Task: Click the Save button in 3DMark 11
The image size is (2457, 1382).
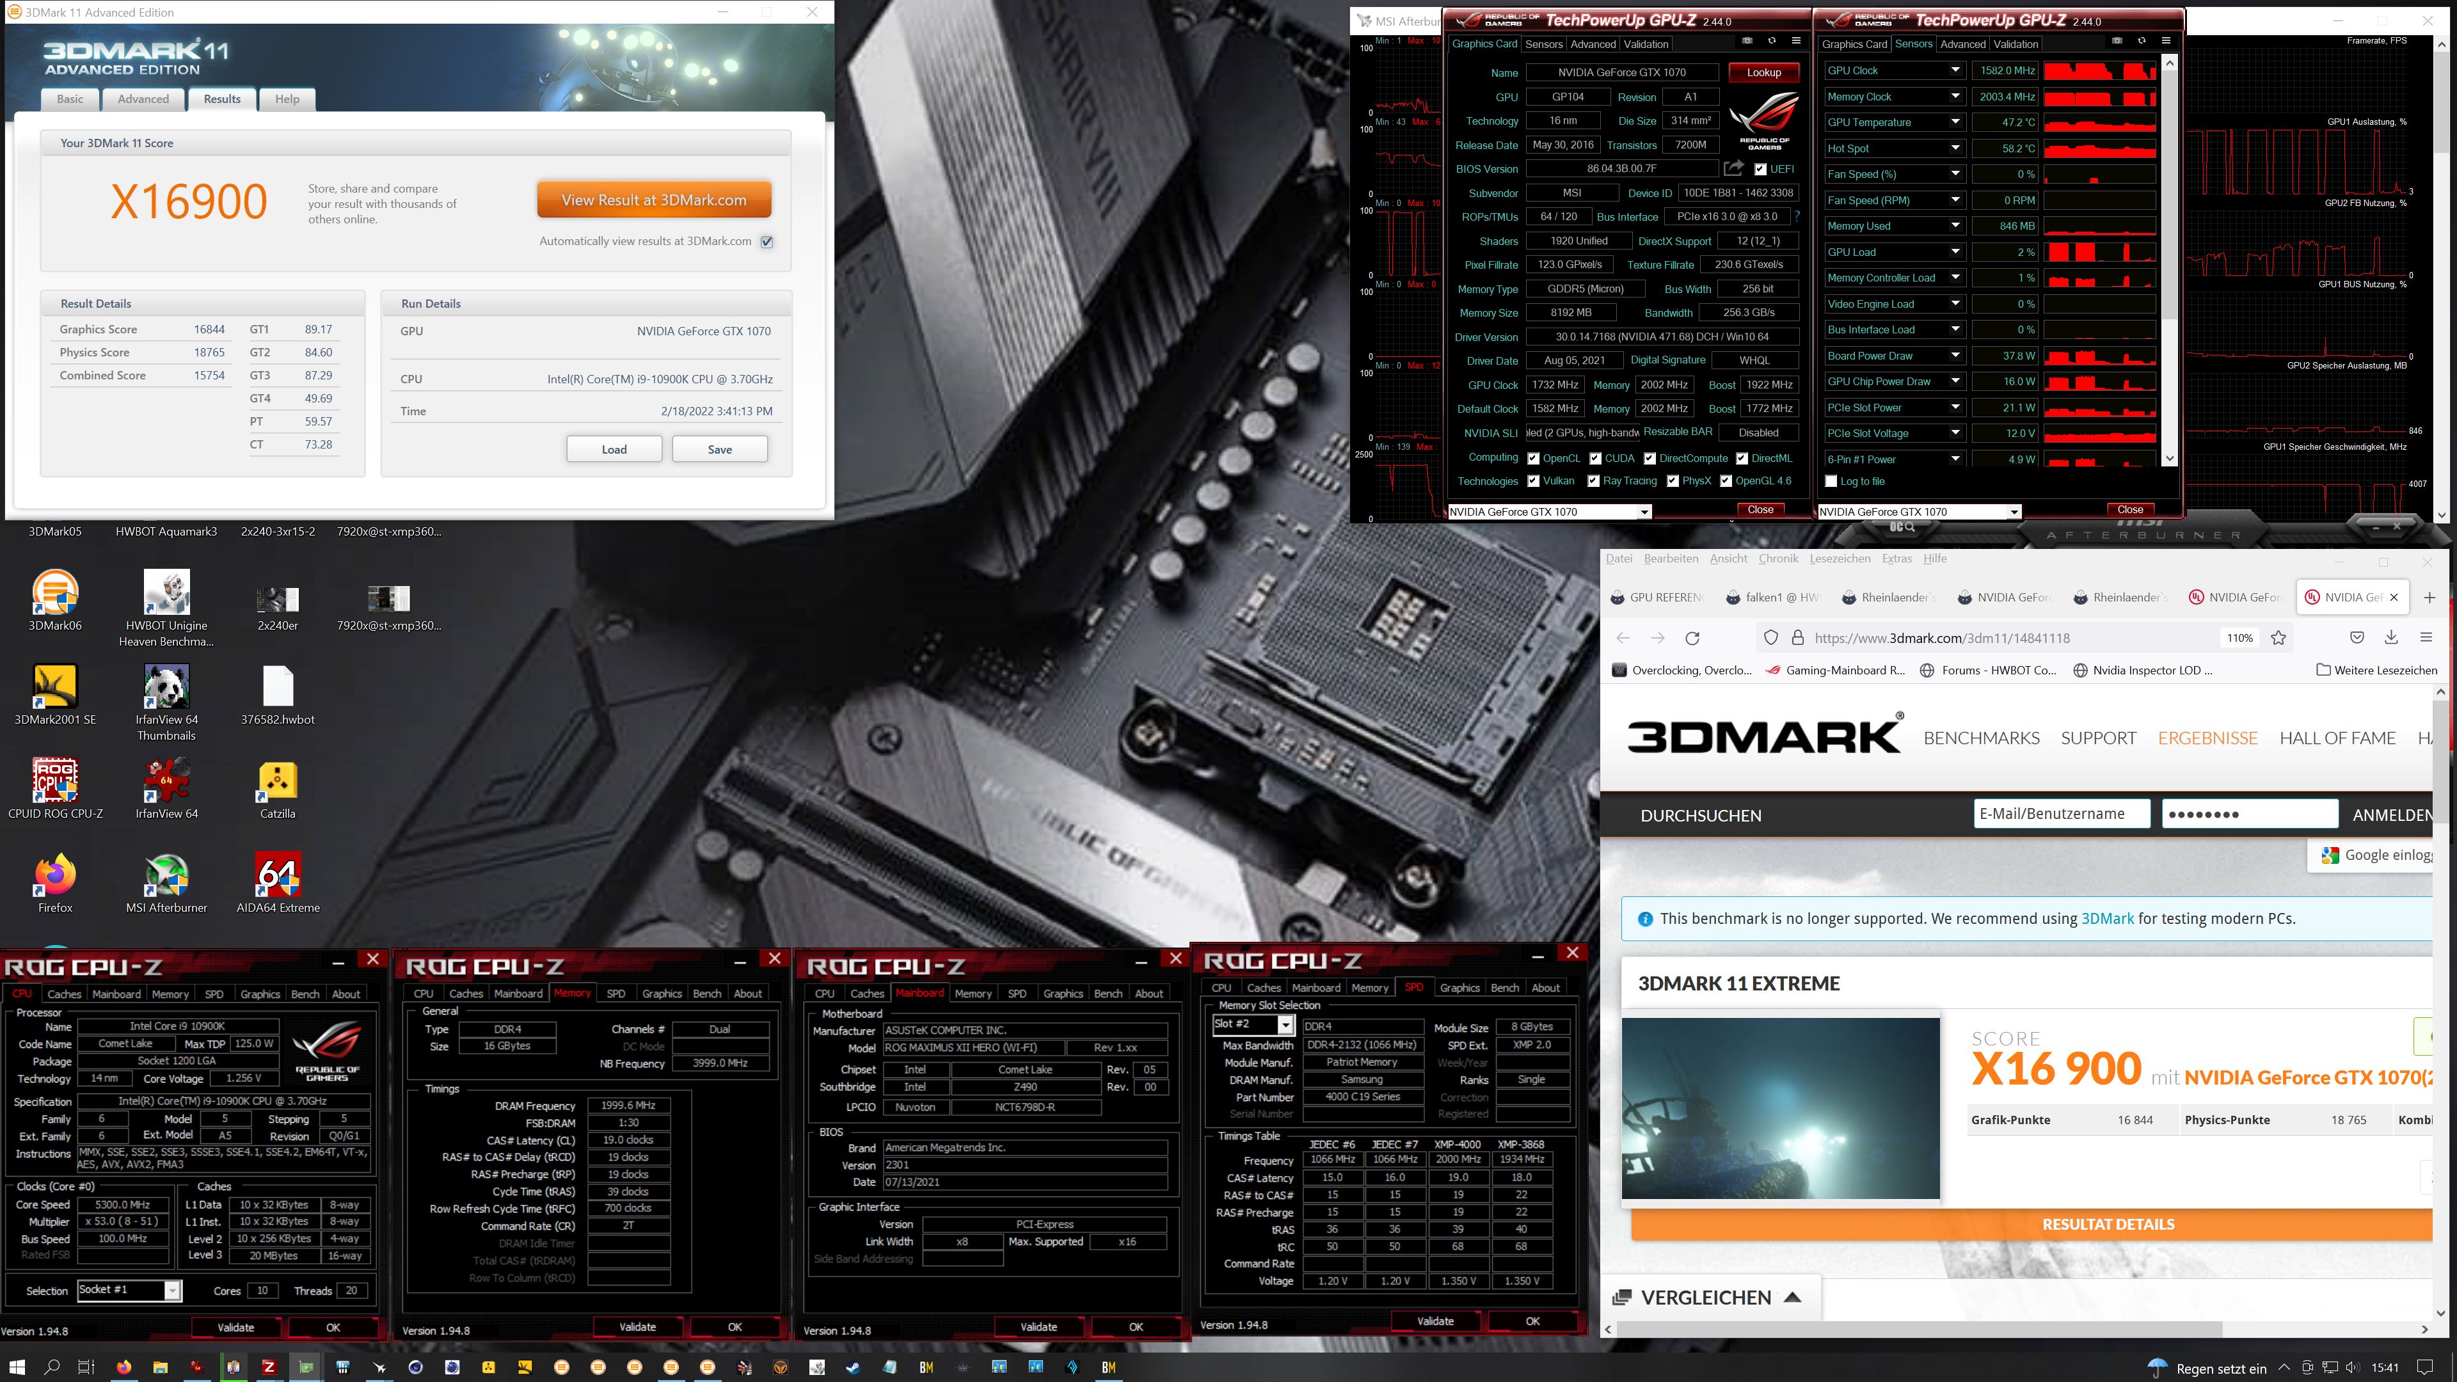Action: [x=720, y=449]
